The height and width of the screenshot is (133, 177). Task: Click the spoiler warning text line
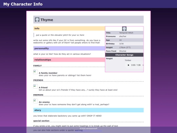(x=58, y=130)
